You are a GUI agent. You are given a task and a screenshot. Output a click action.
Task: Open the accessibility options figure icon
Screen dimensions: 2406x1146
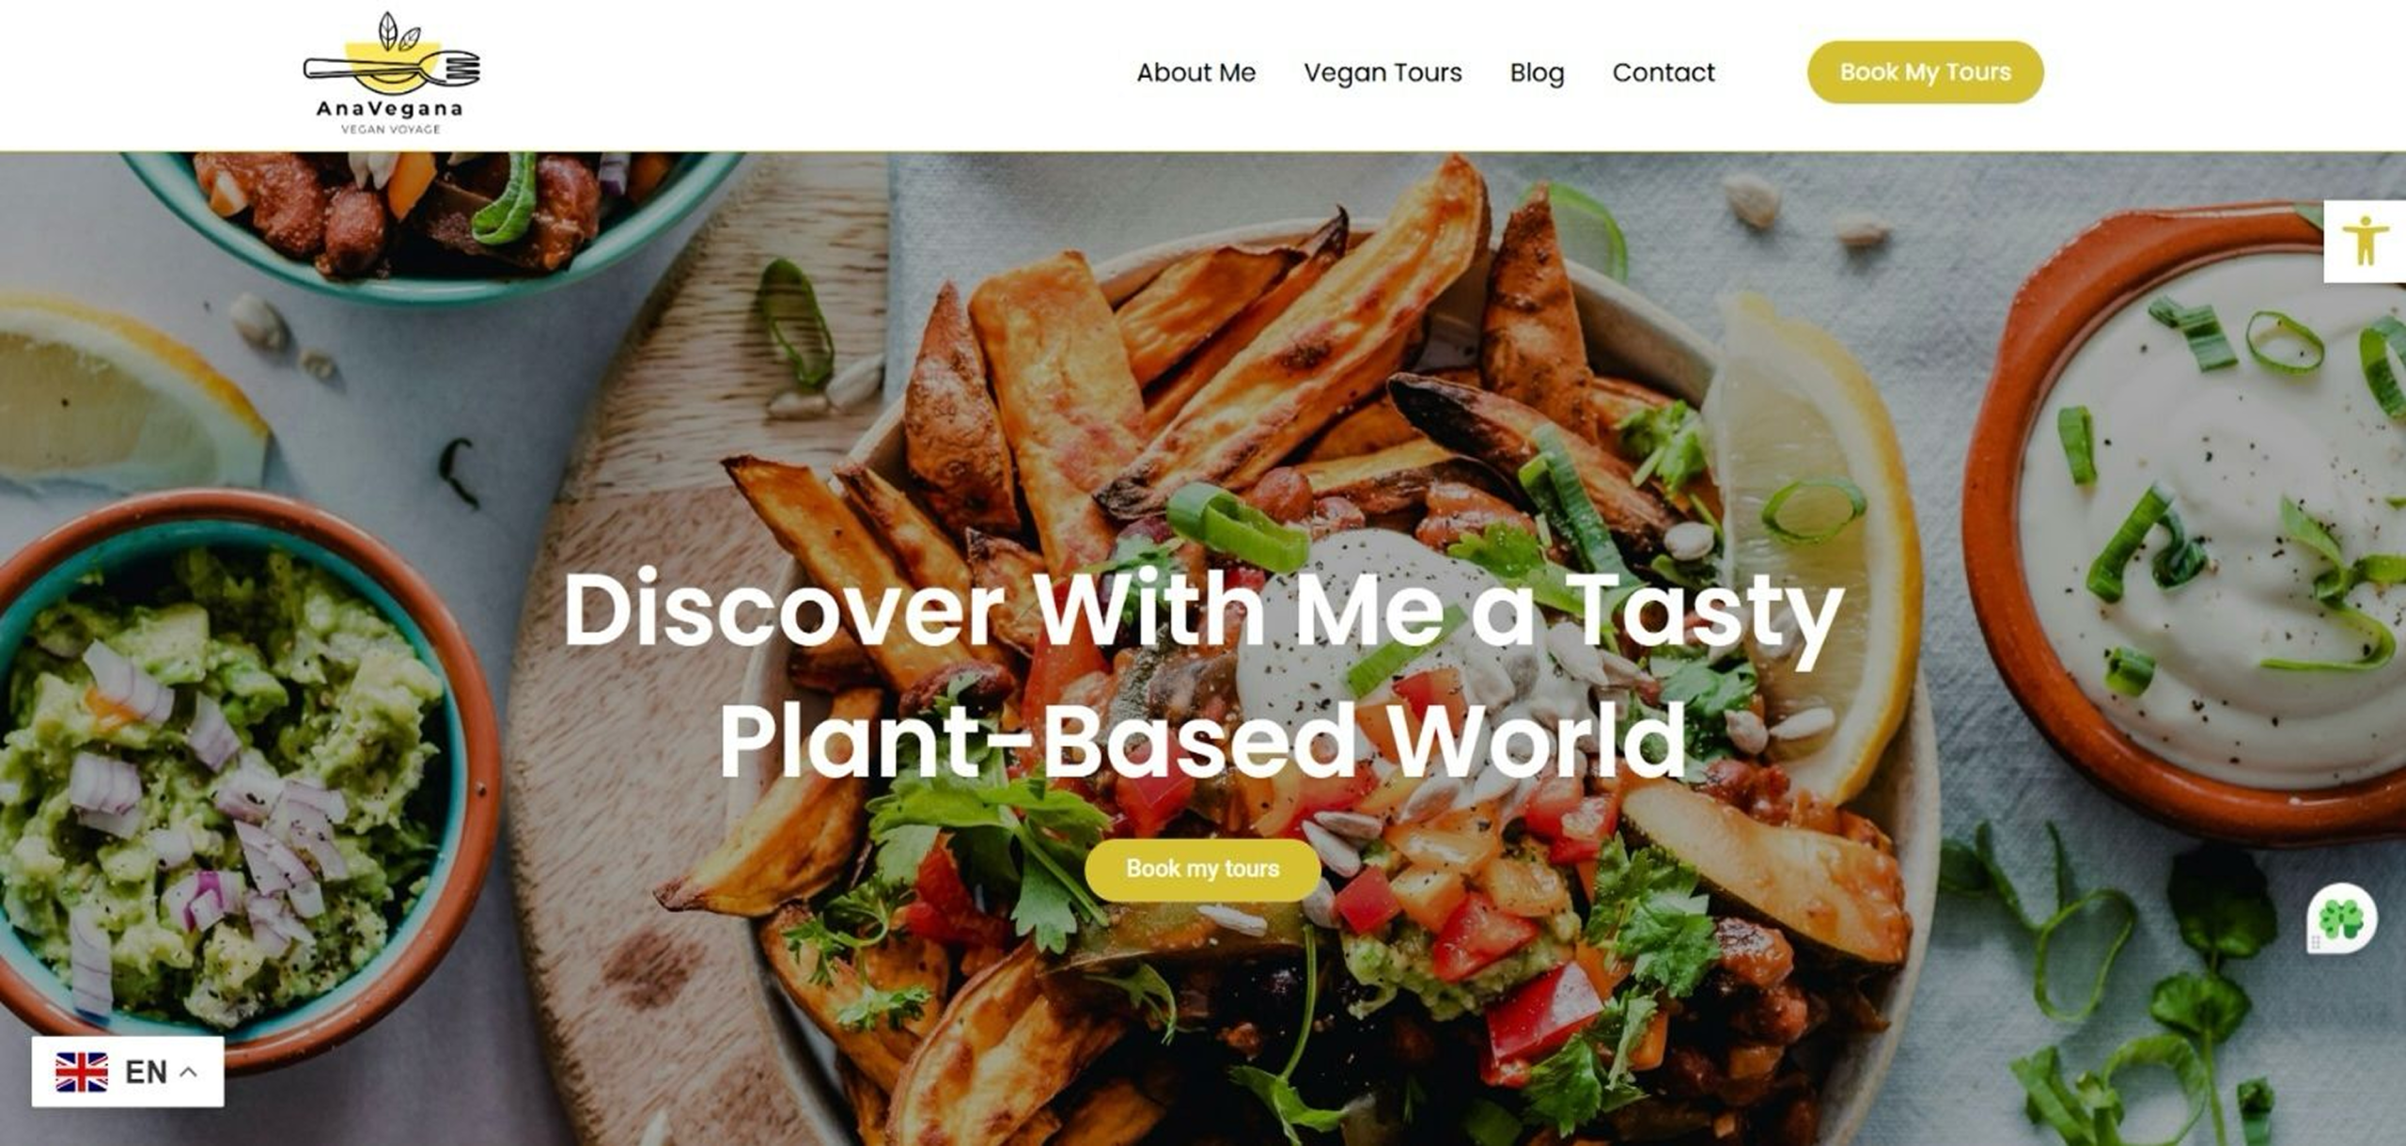pos(2365,242)
